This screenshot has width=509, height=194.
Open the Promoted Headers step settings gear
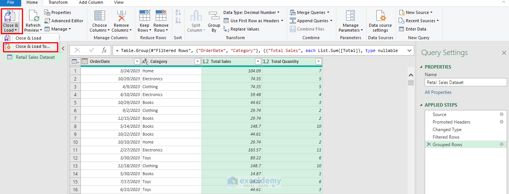pyautogui.click(x=501, y=122)
